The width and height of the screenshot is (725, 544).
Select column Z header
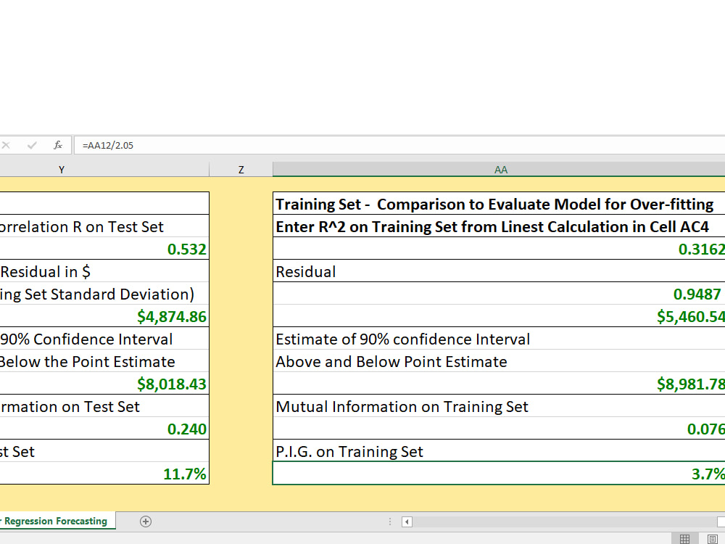241,170
